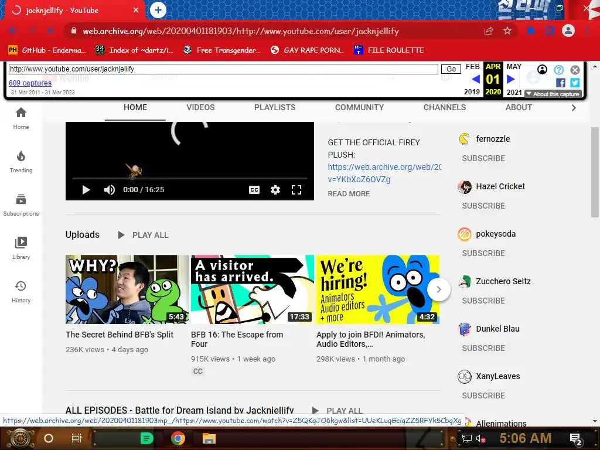Open BFB 16 Escape from Four thumbnail
The height and width of the screenshot is (450, 600).
pos(252,289)
